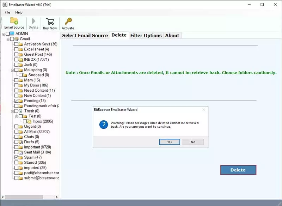The height and width of the screenshot is (206, 282).
Task: Click the scrollbar left arrow
Action: tap(3, 197)
